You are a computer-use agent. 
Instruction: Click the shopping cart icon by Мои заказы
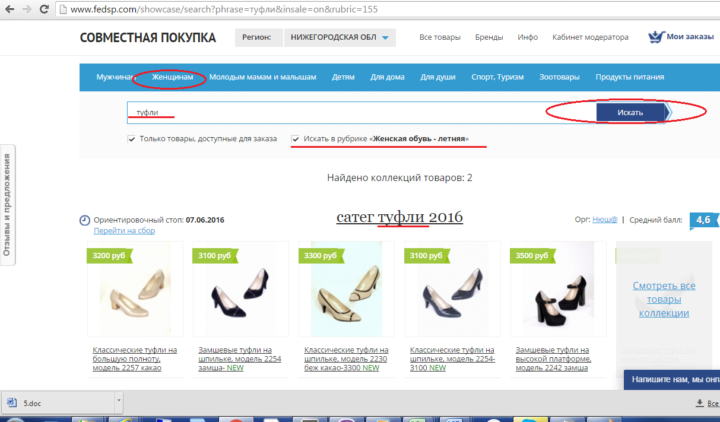click(x=655, y=37)
